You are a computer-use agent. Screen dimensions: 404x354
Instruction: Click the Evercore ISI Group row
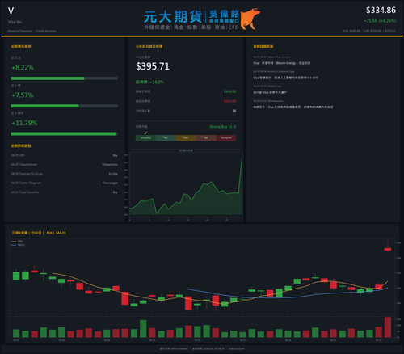(65, 174)
